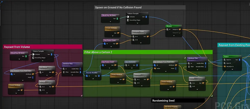Click Out pin on Divide node
Image resolution: width=250 pixels, height=109 pixels.
[x=203, y=83]
